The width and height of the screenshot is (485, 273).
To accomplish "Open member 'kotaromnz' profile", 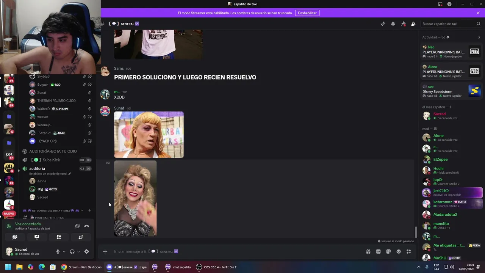I will (452, 204).
